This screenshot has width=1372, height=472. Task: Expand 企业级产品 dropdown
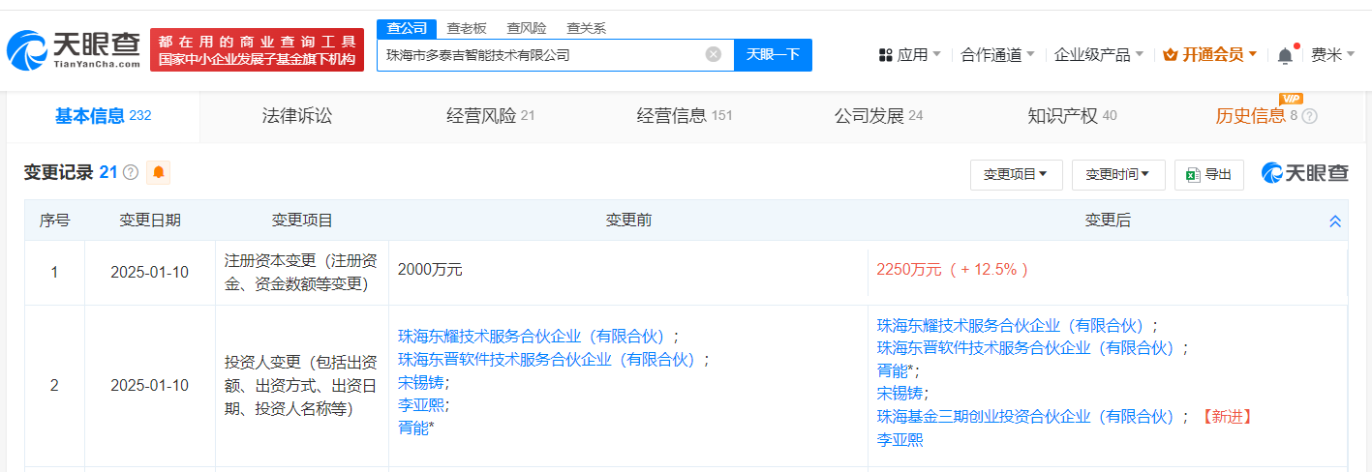(1099, 55)
